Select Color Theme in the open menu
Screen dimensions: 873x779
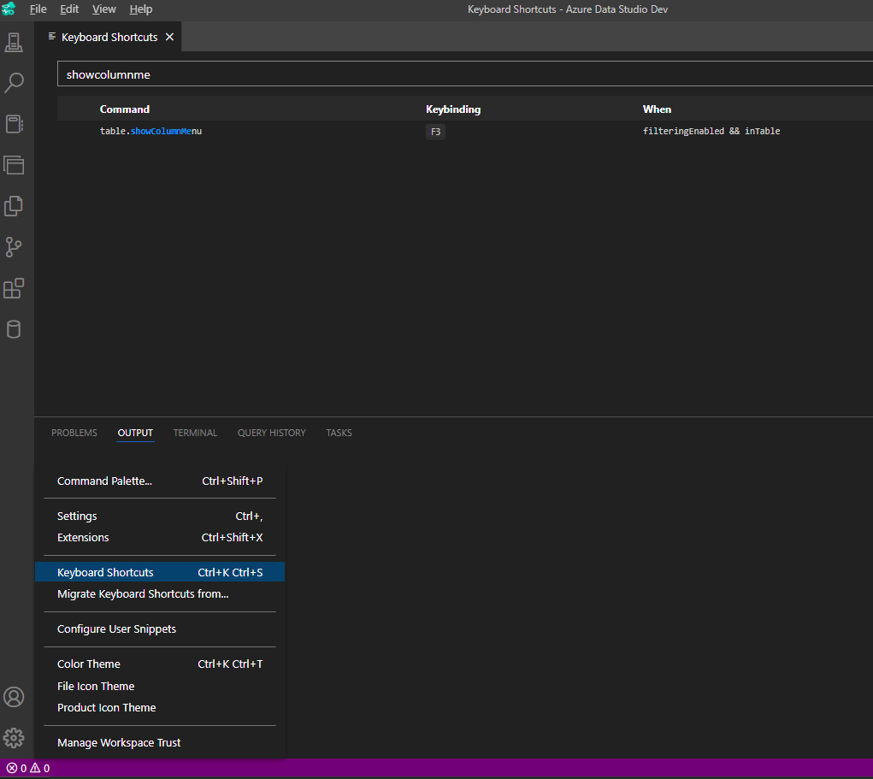[x=88, y=664]
